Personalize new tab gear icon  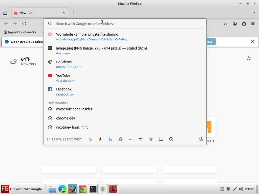[249, 58]
